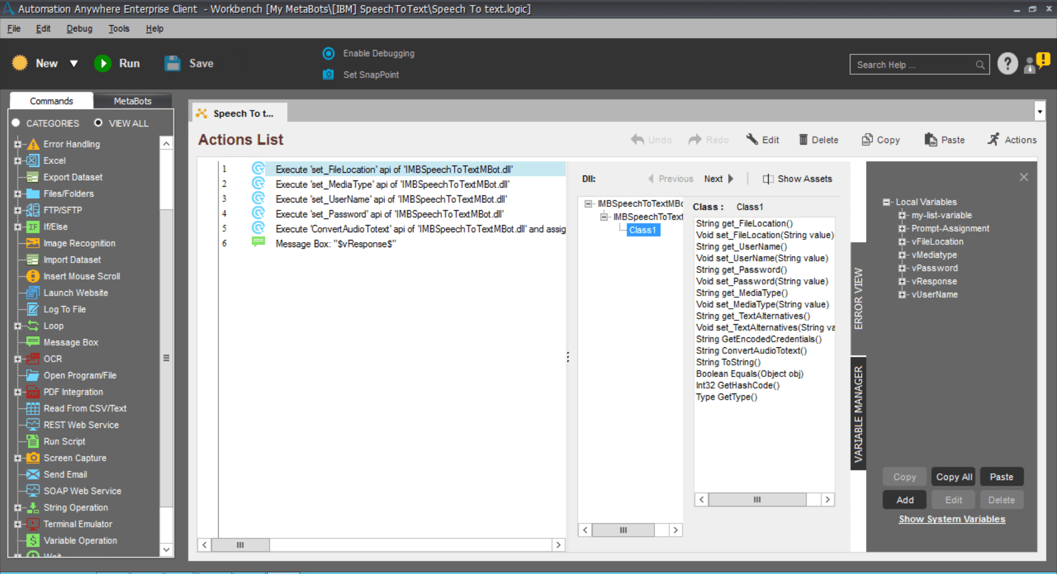The width and height of the screenshot is (1057, 574).
Task: Expand the vFileLocation variable node
Action: 902,242
